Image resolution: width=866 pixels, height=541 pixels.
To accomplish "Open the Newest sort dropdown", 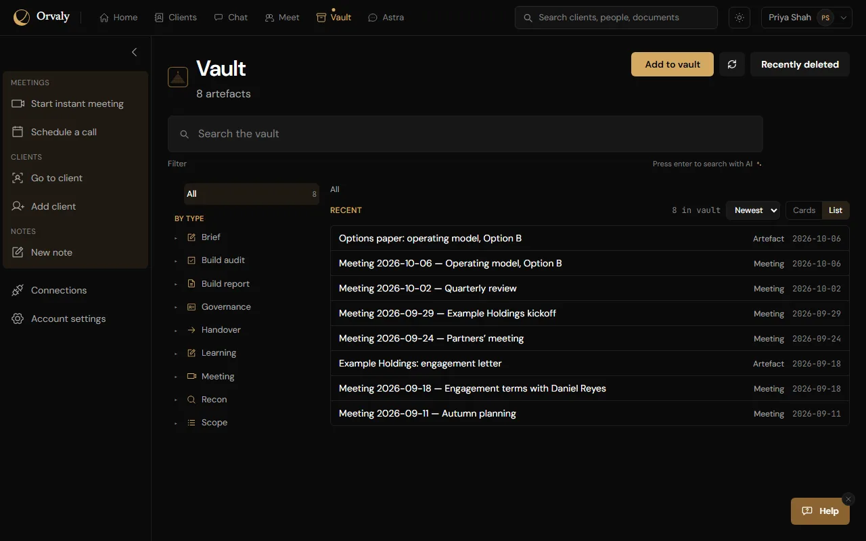I will tap(753, 210).
